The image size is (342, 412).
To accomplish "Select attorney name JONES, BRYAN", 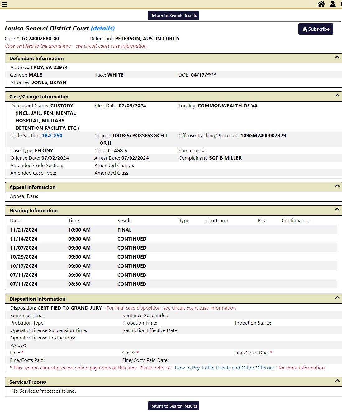I will (49, 82).
